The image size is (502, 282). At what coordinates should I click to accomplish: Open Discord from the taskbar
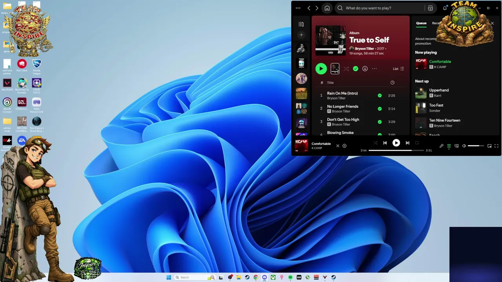point(264,277)
